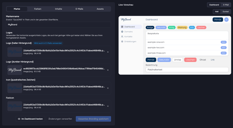This screenshot has height=128, width=233.
Task: Click the eye icon in Im Dashboard testen
Action: (19, 119)
